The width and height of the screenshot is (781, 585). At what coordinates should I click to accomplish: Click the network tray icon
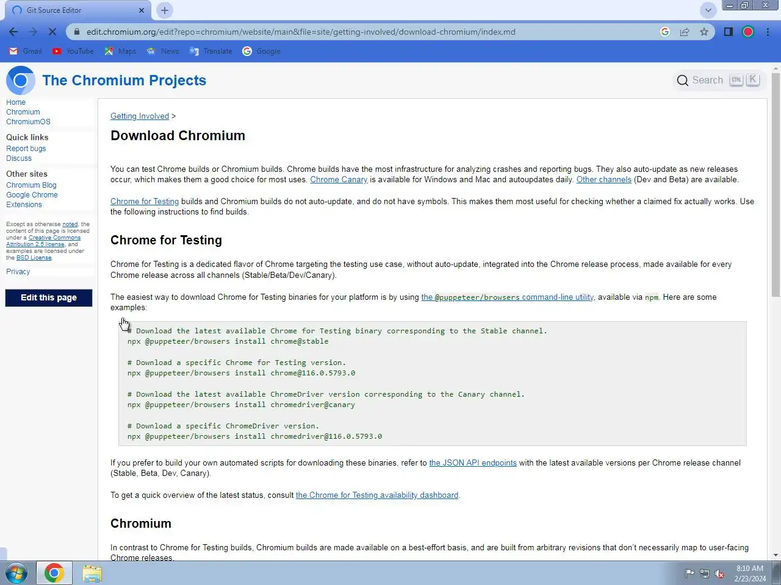click(x=705, y=573)
